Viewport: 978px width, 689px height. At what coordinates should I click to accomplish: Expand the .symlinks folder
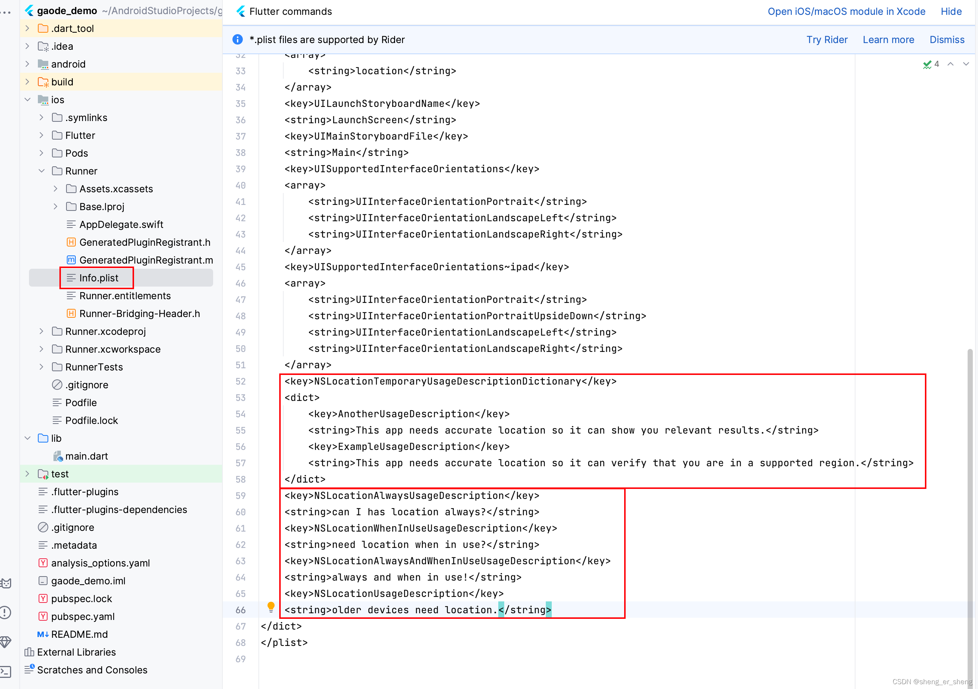pos(41,118)
